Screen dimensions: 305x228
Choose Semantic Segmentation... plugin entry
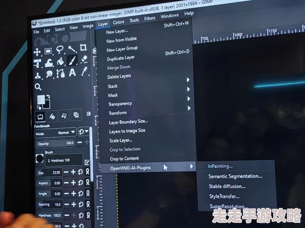pos(235,176)
